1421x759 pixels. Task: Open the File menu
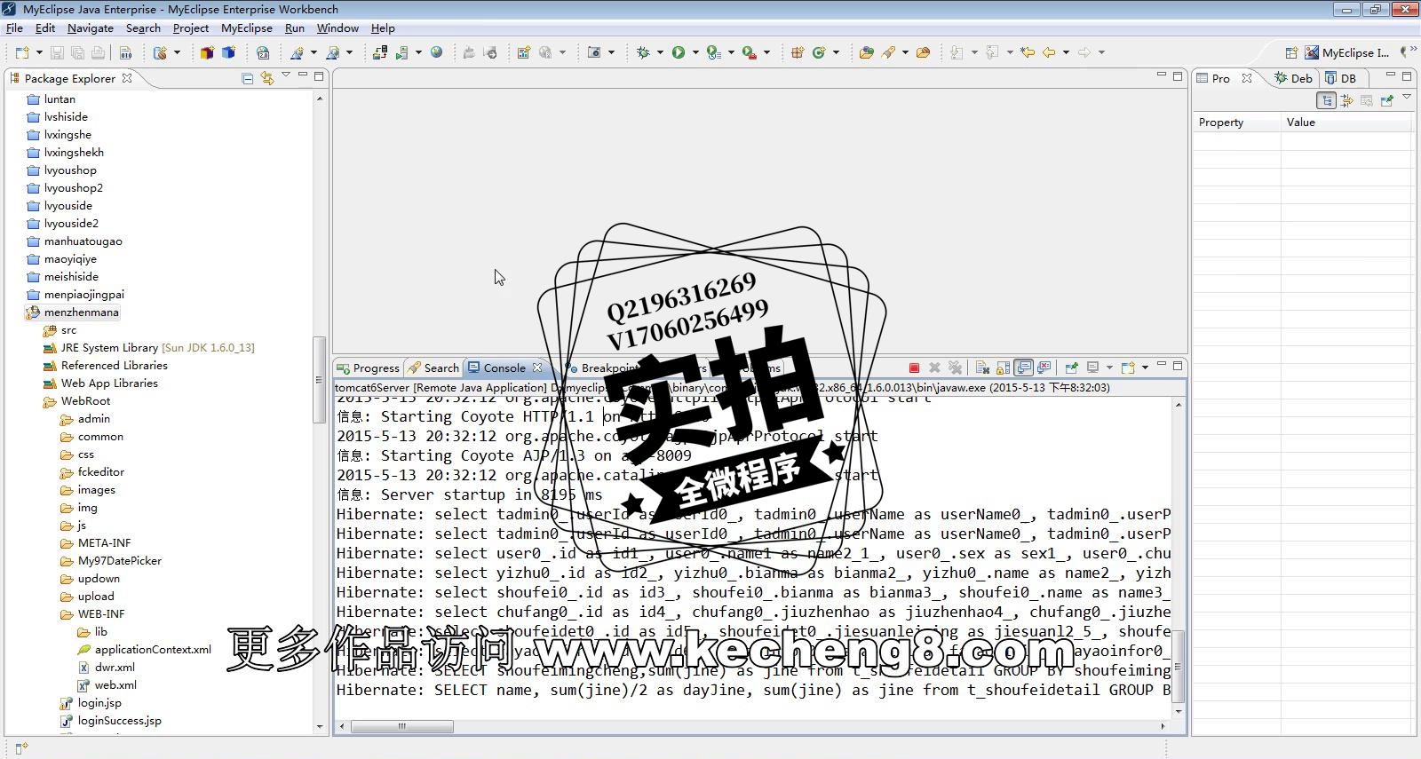point(14,28)
